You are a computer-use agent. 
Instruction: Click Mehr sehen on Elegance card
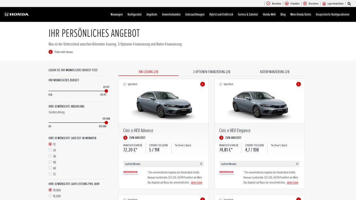[x=292, y=183]
